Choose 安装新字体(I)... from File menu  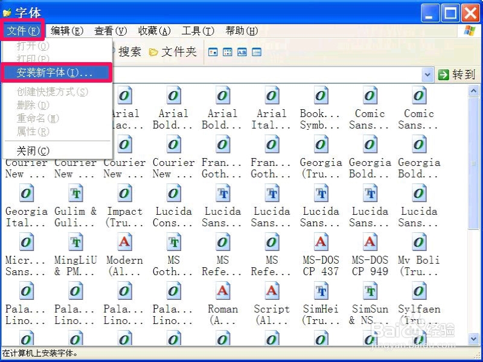56,72
